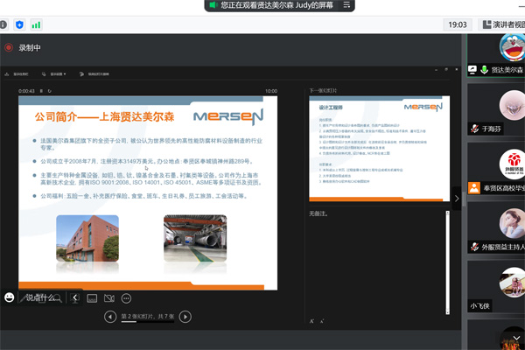Click the 录制中 recording label

pyautogui.click(x=30, y=48)
